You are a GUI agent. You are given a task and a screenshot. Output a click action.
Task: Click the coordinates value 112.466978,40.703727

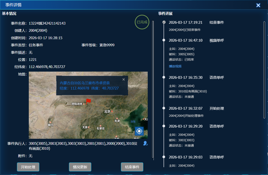(x=47, y=67)
